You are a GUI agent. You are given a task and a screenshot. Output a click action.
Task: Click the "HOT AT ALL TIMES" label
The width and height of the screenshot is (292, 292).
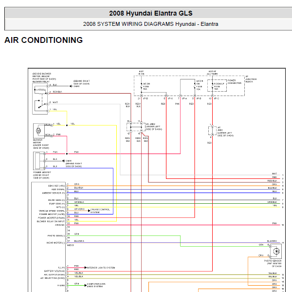click(212, 73)
